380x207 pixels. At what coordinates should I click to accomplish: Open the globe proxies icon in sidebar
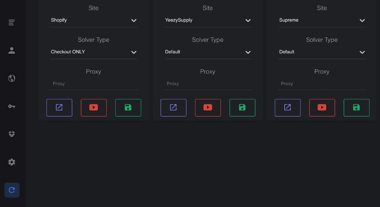tap(12, 78)
